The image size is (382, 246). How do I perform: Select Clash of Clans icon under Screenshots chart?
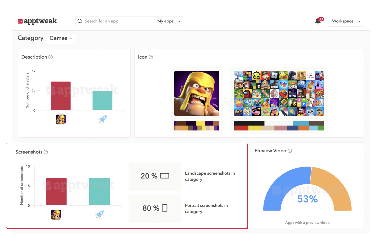click(56, 214)
